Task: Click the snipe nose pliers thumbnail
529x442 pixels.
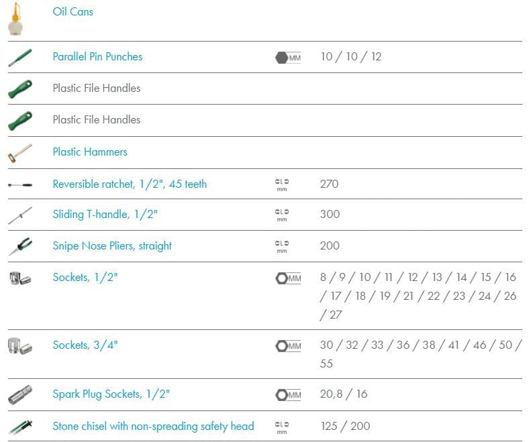Action: pyautogui.click(x=20, y=246)
